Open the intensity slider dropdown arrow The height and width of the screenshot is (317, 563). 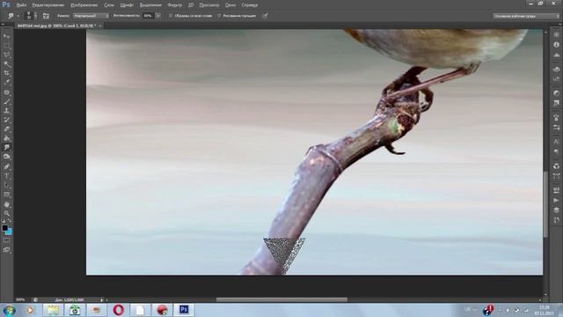tap(158, 16)
